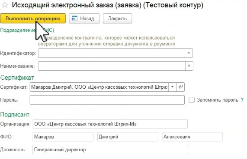Close the form via Закрыть button

[117, 19]
